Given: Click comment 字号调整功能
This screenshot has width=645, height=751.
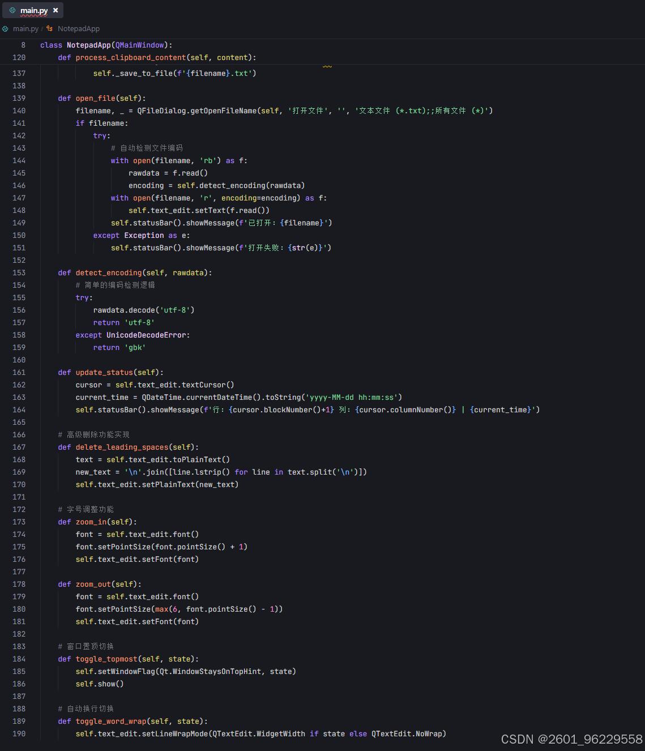Looking at the screenshot, I should [86, 509].
